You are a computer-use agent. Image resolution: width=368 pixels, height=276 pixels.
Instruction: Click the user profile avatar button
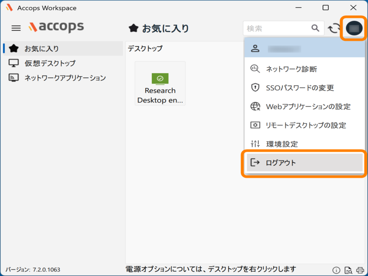[354, 28]
